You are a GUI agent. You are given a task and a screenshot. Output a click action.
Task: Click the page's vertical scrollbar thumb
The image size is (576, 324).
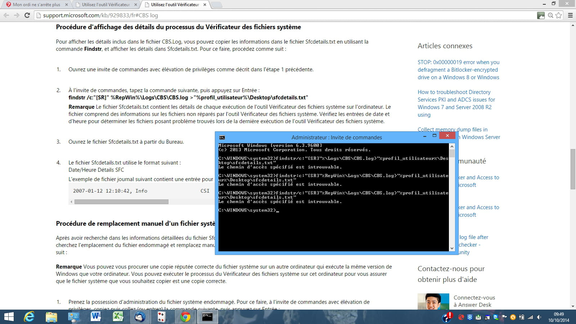573,169
